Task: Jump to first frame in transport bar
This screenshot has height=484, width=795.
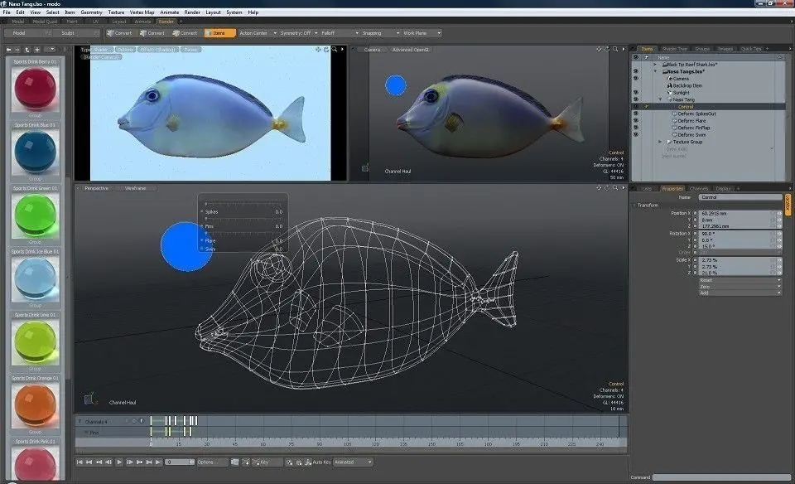Action: (79, 462)
